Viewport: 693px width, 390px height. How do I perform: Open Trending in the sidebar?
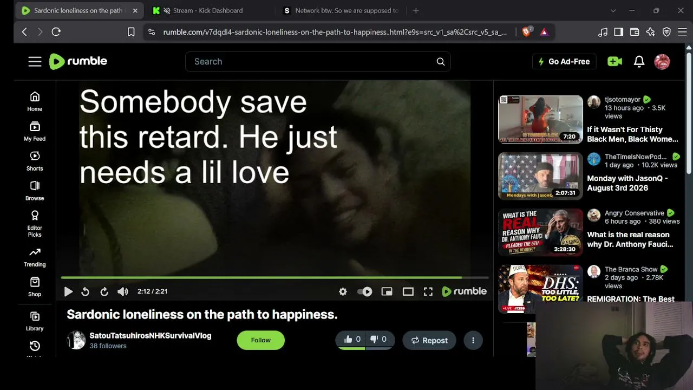click(35, 257)
